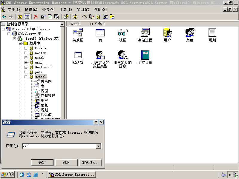Open the 帮助(H) menu

point(100,10)
